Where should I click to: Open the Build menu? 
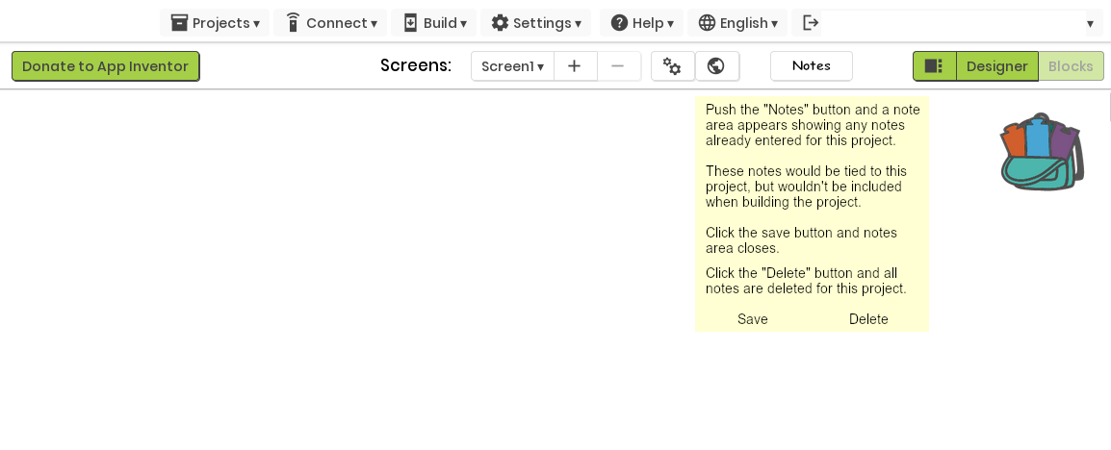click(433, 23)
